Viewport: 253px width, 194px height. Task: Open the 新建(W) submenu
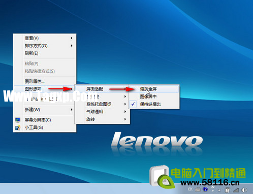coord(45,110)
